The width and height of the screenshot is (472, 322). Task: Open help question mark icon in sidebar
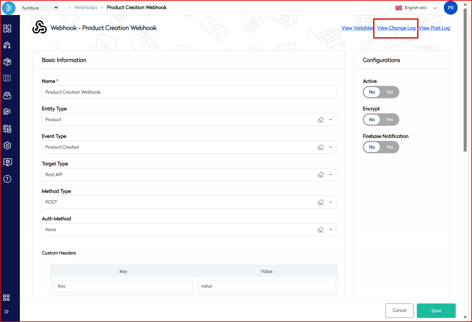tap(7, 179)
